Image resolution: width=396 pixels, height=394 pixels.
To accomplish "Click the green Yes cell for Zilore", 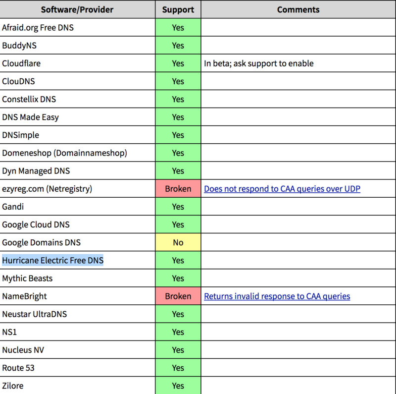I will click(x=178, y=386).
